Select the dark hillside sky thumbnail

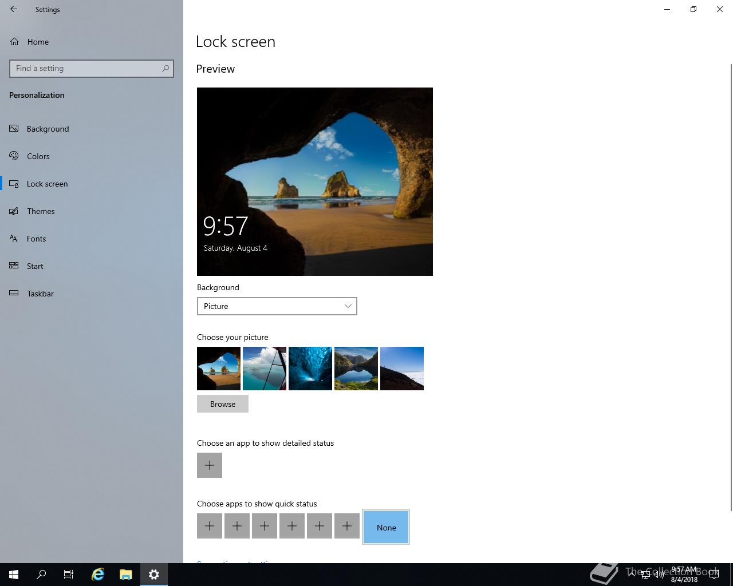click(402, 369)
